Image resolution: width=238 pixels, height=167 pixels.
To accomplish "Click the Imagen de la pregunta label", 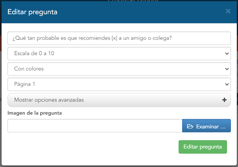I will tap(35, 113).
